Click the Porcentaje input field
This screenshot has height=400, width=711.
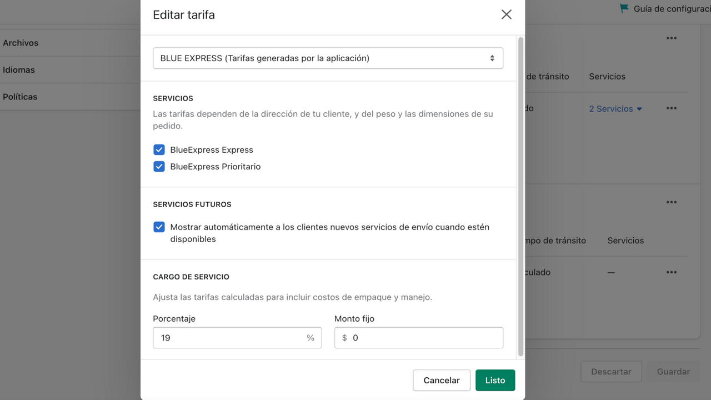[237, 338]
